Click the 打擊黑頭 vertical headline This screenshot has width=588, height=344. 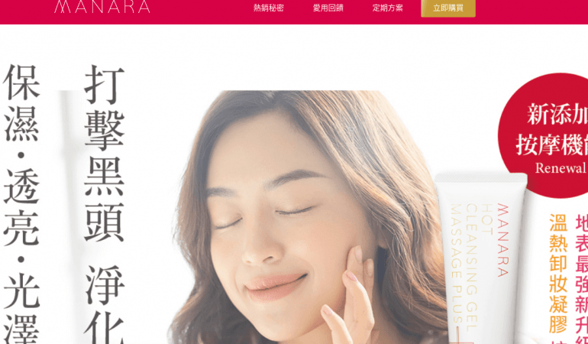coord(104,154)
